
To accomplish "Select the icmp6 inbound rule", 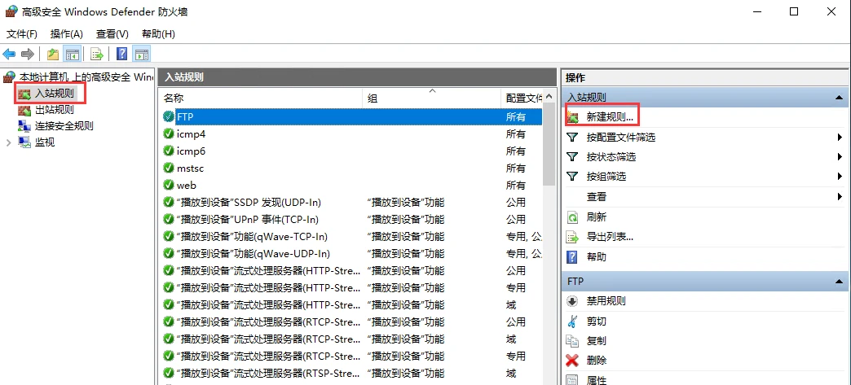I will click(351, 151).
